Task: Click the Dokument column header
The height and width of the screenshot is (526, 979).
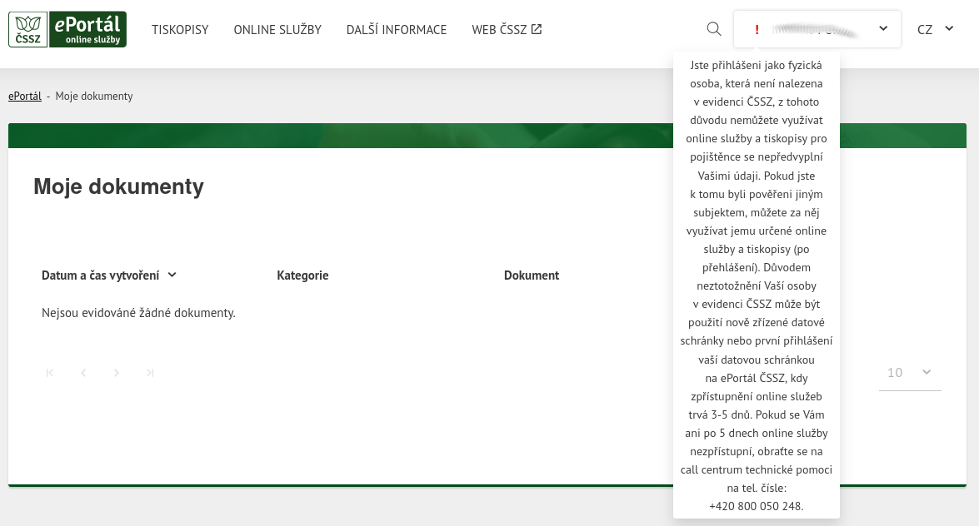Action: (x=532, y=275)
